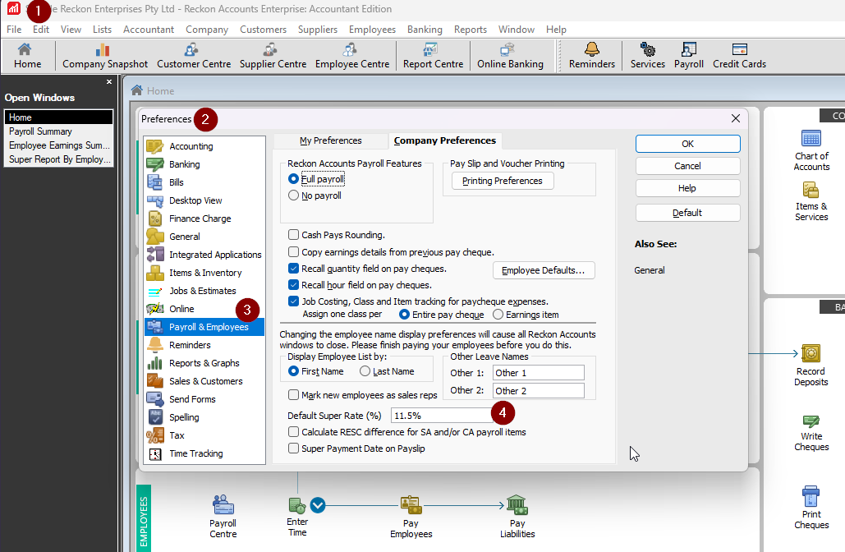Enable Cash Pays Rounding checkbox
Screen dimensions: 845x552
point(294,234)
